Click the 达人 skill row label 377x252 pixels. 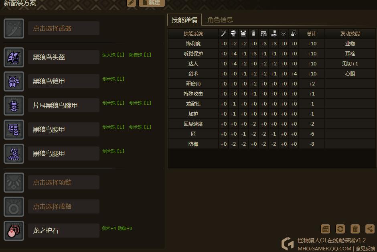(x=193, y=64)
